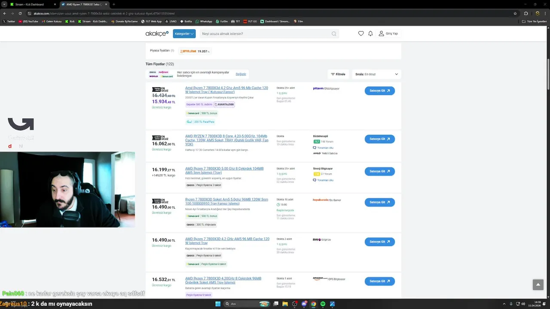
Task: Open the WhatsApp bookmark
Action: pyautogui.click(x=204, y=21)
